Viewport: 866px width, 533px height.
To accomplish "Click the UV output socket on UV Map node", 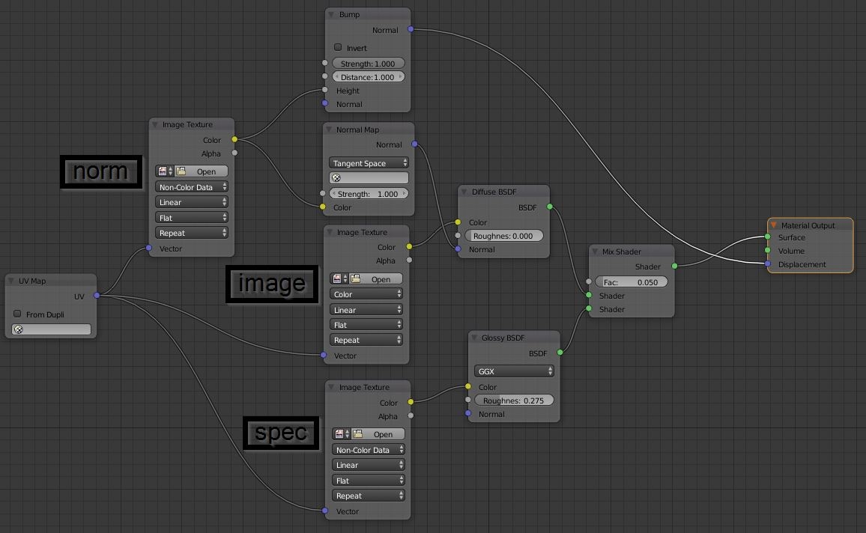I will (97, 296).
